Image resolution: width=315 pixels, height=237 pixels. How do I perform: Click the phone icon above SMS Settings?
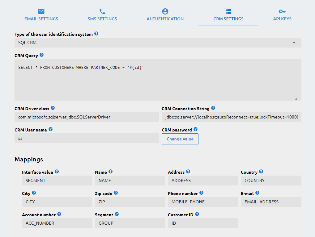pyautogui.click(x=102, y=11)
